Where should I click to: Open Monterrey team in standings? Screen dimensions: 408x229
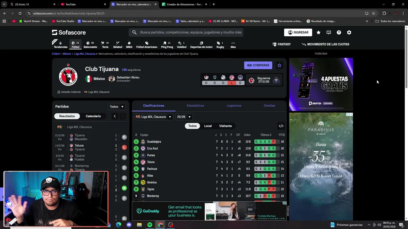(153, 196)
